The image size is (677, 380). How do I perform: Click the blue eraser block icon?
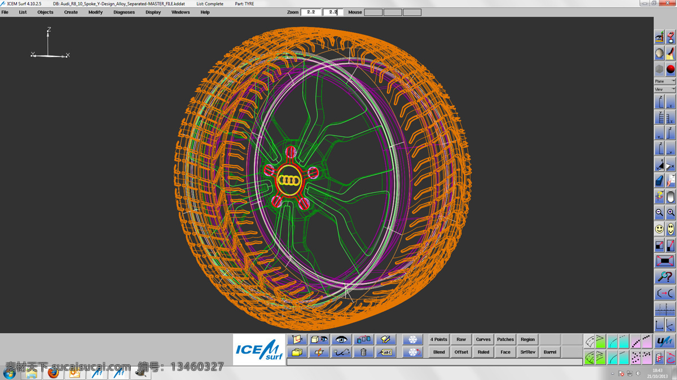click(x=659, y=181)
